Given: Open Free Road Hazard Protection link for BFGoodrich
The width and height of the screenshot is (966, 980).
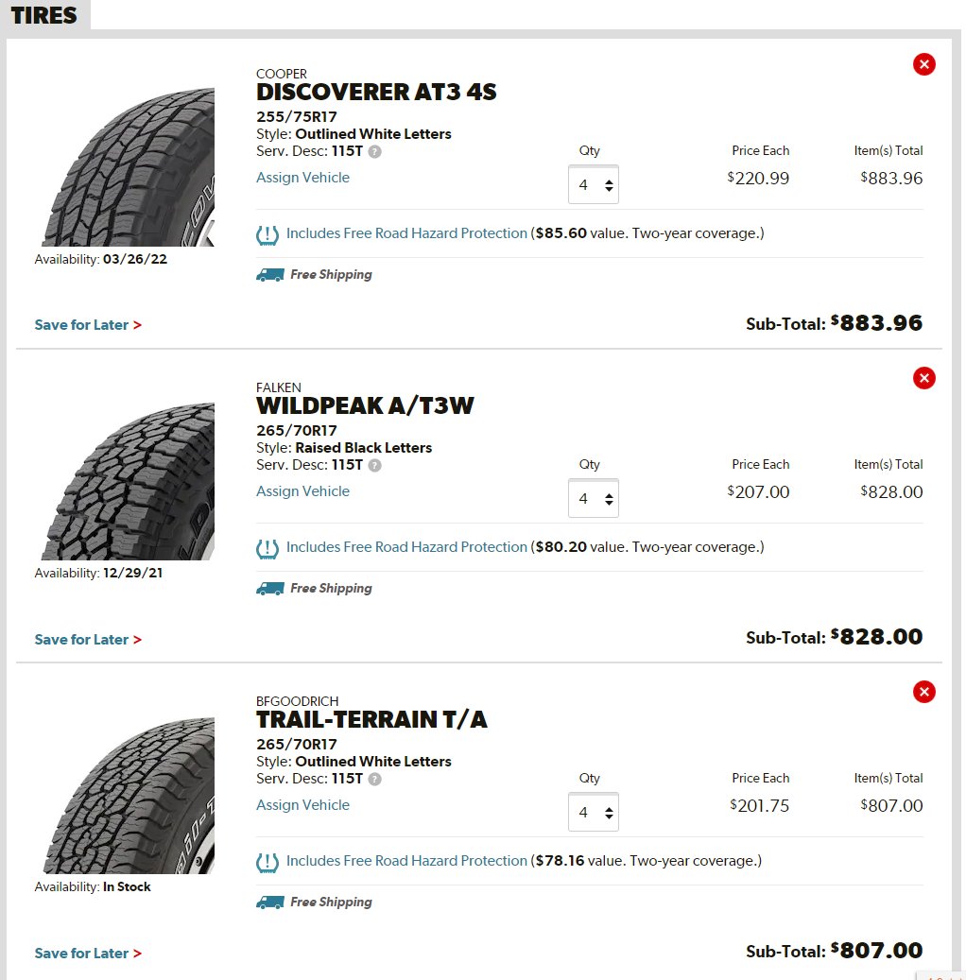Looking at the screenshot, I should point(406,861).
